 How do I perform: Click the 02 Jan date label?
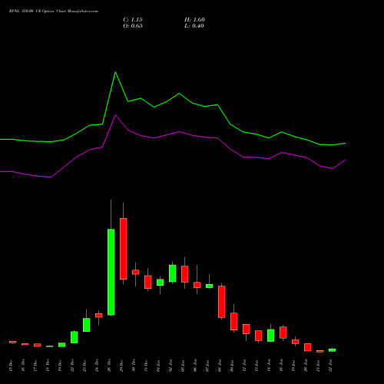pos(171,366)
